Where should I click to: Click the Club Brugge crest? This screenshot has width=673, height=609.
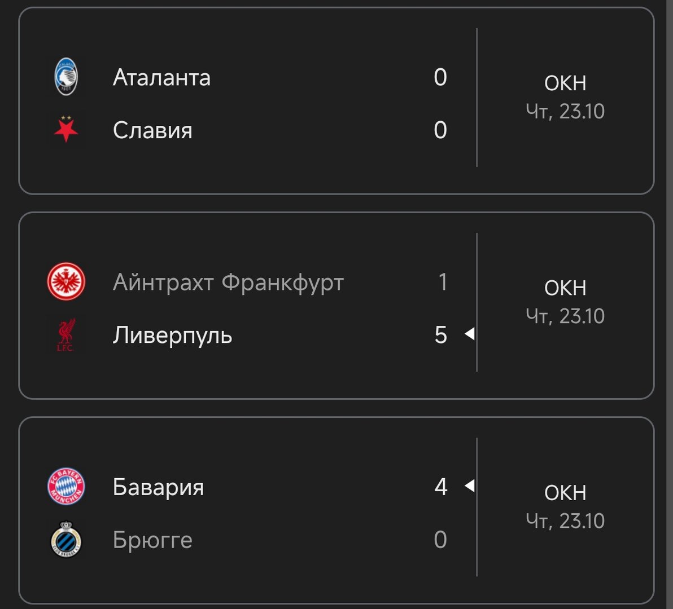(x=66, y=540)
